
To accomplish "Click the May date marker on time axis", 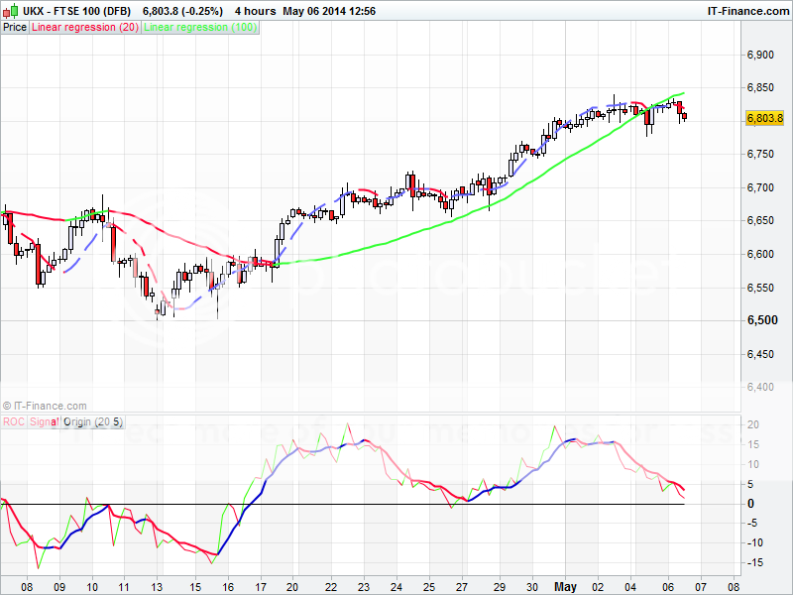I will tap(564, 585).
